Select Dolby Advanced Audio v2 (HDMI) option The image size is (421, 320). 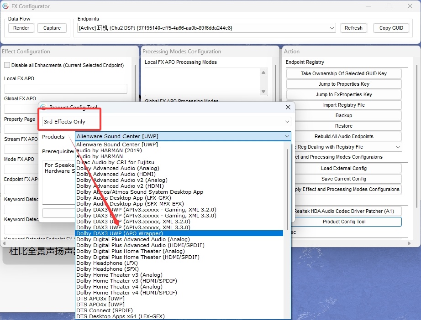pos(179,186)
